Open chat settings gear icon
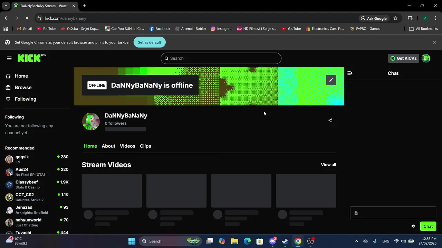442x248 pixels. [x=413, y=226]
